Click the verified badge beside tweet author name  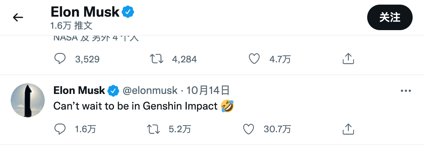113,91
